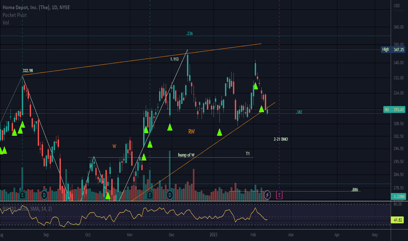
Task: Click the Vol indicator label
Action: (6, 23)
